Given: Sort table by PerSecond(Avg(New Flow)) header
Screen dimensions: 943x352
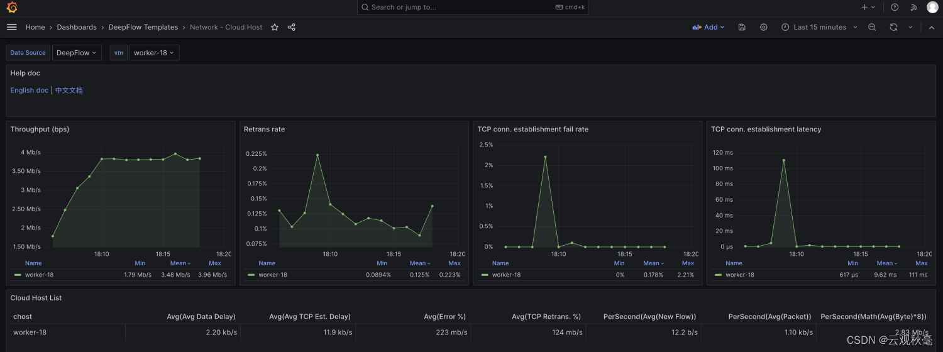Looking at the screenshot, I should (x=649, y=317).
